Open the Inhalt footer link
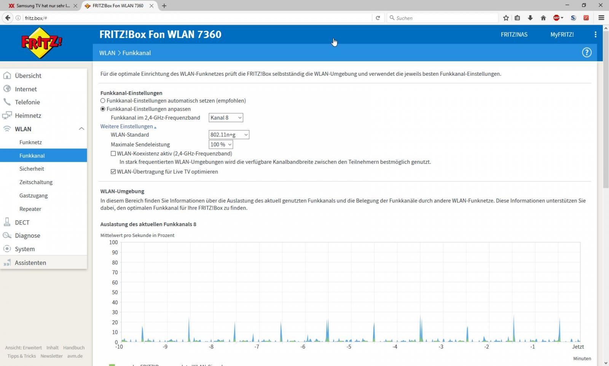609x366 pixels. (x=53, y=347)
